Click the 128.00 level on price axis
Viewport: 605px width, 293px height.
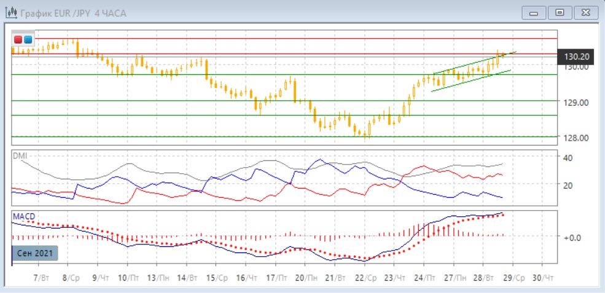(x=576, y=138)
